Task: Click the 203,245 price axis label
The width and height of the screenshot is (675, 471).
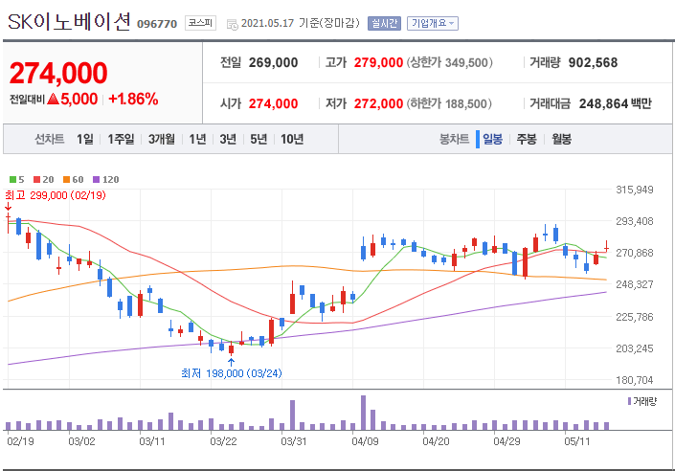Action: point(635,348)
